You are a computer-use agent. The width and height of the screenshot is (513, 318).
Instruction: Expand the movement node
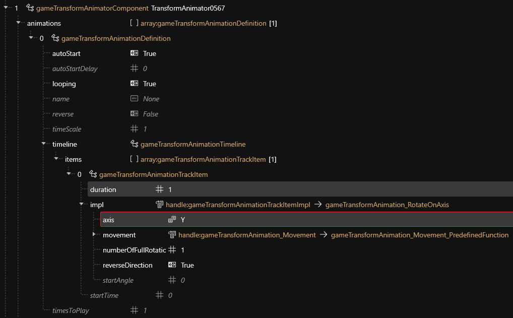pyautogui.click(x=94, y=234)
